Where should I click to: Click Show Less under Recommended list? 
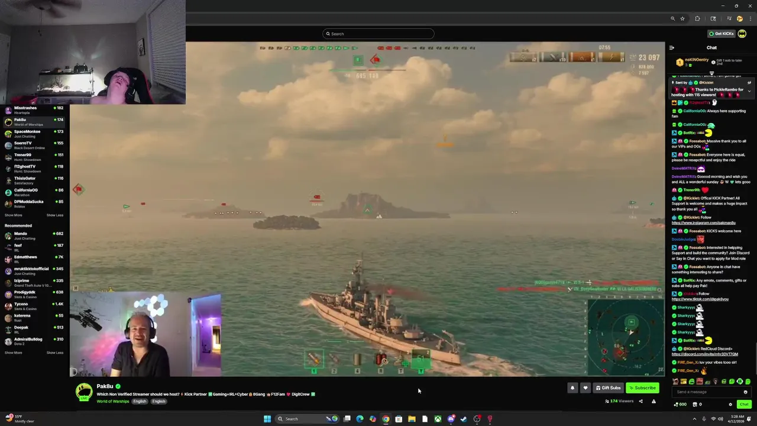tap(55, 353)
